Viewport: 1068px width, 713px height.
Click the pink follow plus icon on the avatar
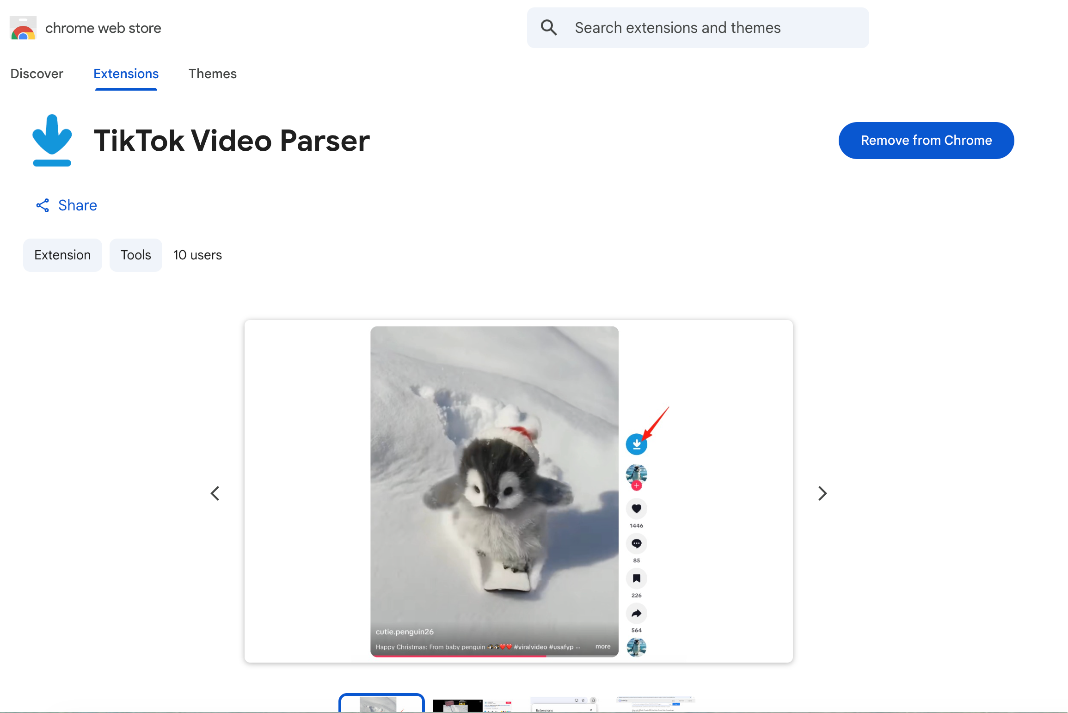click(637, 486)
